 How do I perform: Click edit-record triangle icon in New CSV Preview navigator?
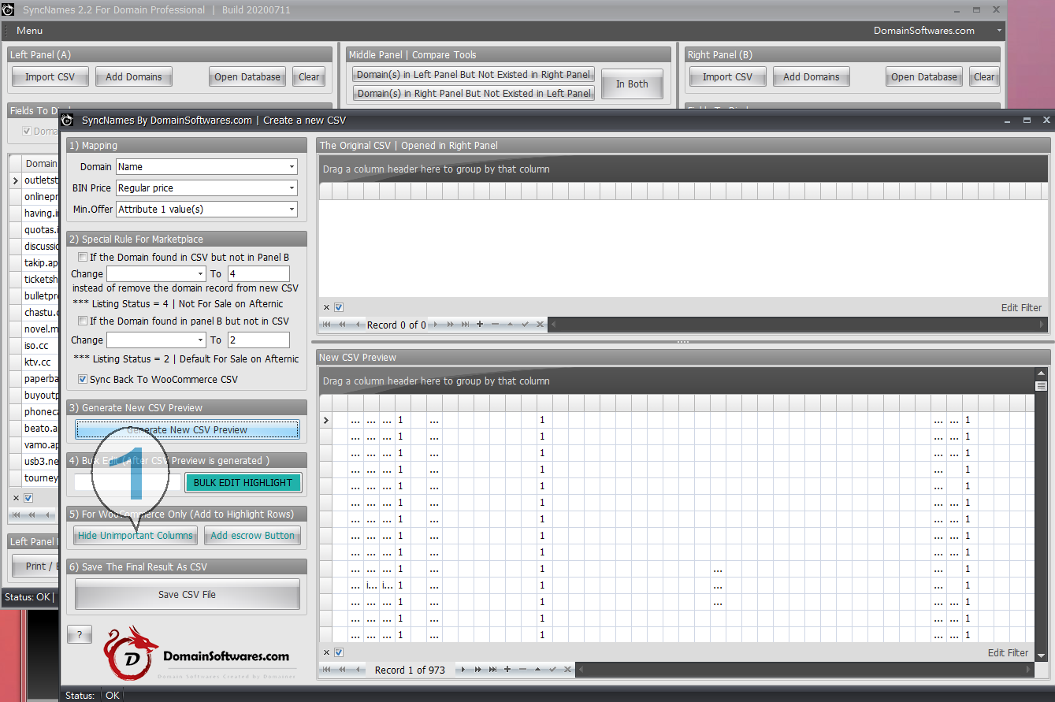coord(537,670)
